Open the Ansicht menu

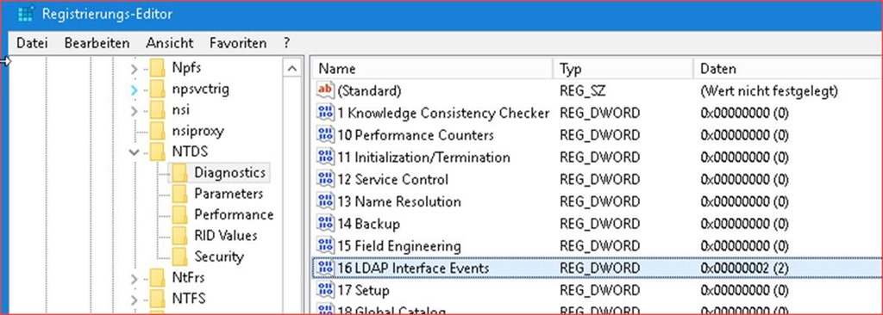tap(170, 43)
